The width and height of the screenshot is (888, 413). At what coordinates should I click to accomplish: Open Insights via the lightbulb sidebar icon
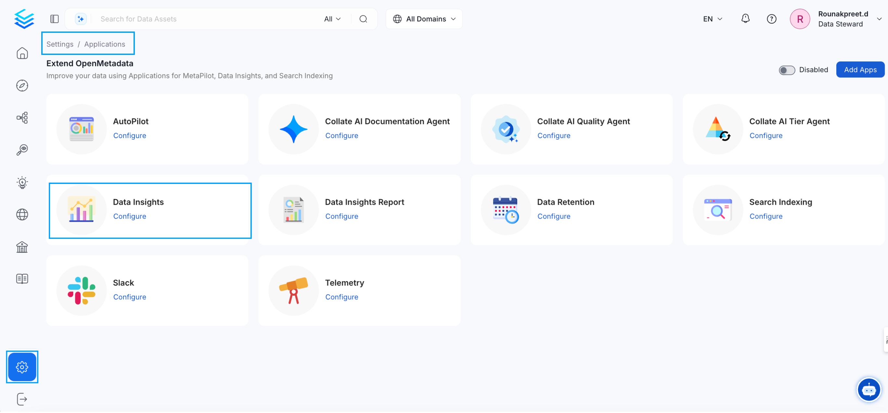click(x=22, y=182)
